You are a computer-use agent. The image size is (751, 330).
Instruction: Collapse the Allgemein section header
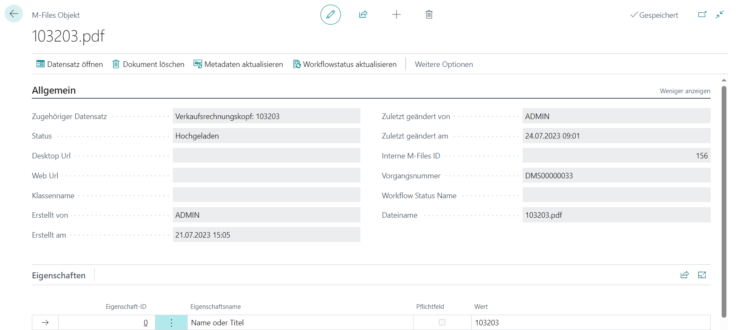[54, 90]
